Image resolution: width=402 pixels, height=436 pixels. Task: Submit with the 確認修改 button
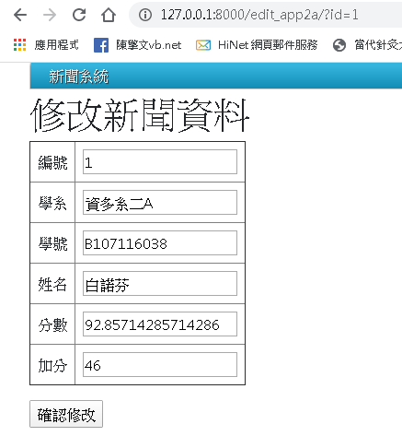pyautogui.click(x=66, y=414)
